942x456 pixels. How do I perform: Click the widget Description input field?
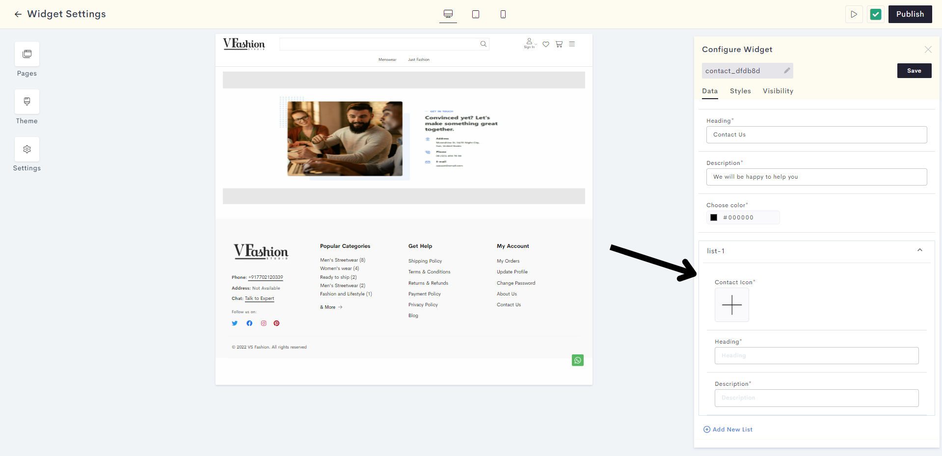816,177
